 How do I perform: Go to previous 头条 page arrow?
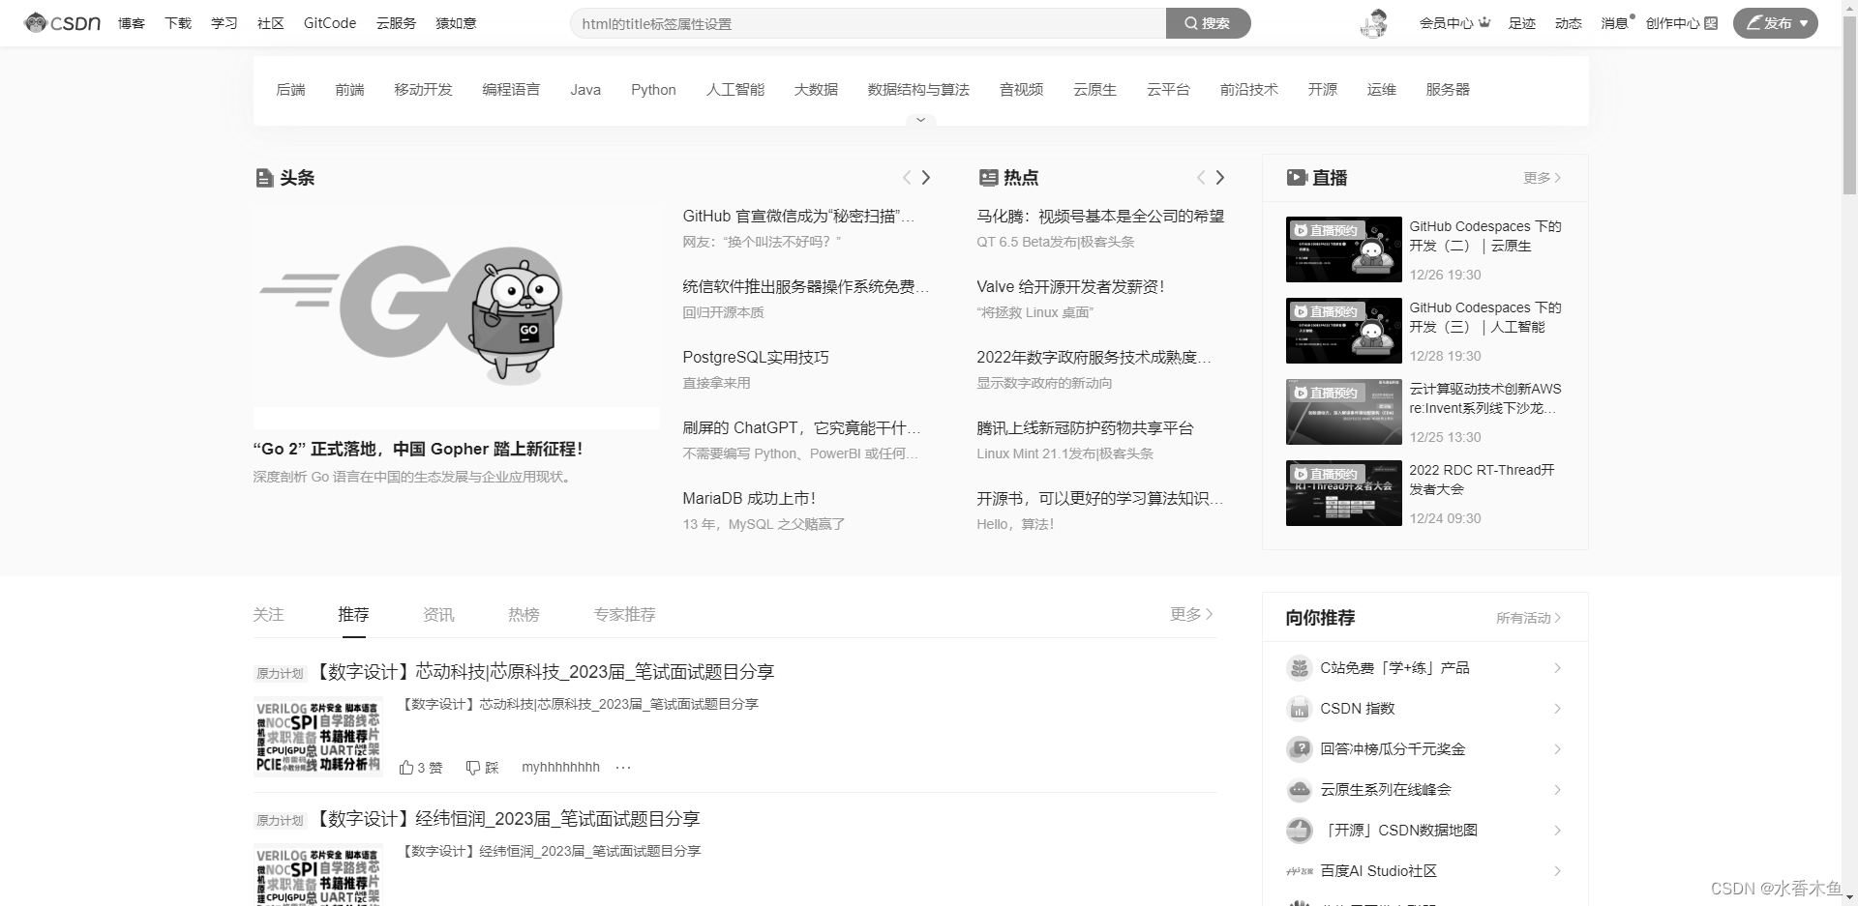(907, 178)
